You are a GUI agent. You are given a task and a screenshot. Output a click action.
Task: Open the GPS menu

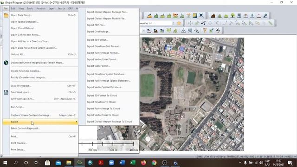click(71, 8)
